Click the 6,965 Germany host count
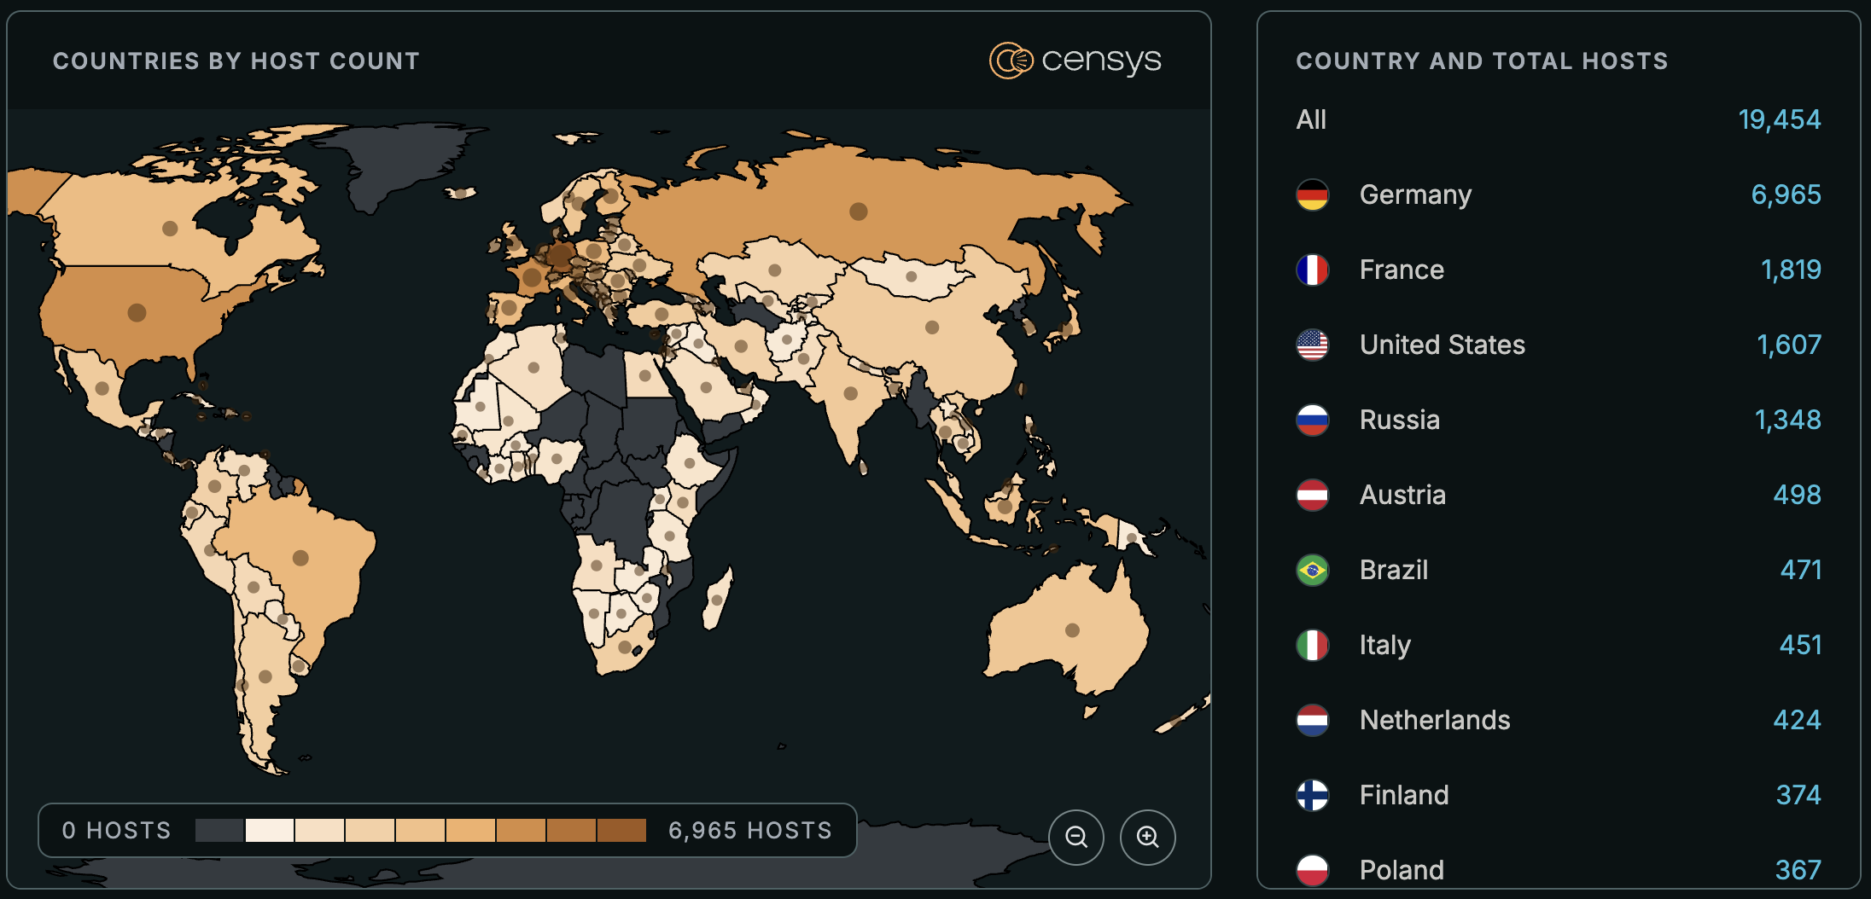1871x899 pixels. [x=1786, y=194]
